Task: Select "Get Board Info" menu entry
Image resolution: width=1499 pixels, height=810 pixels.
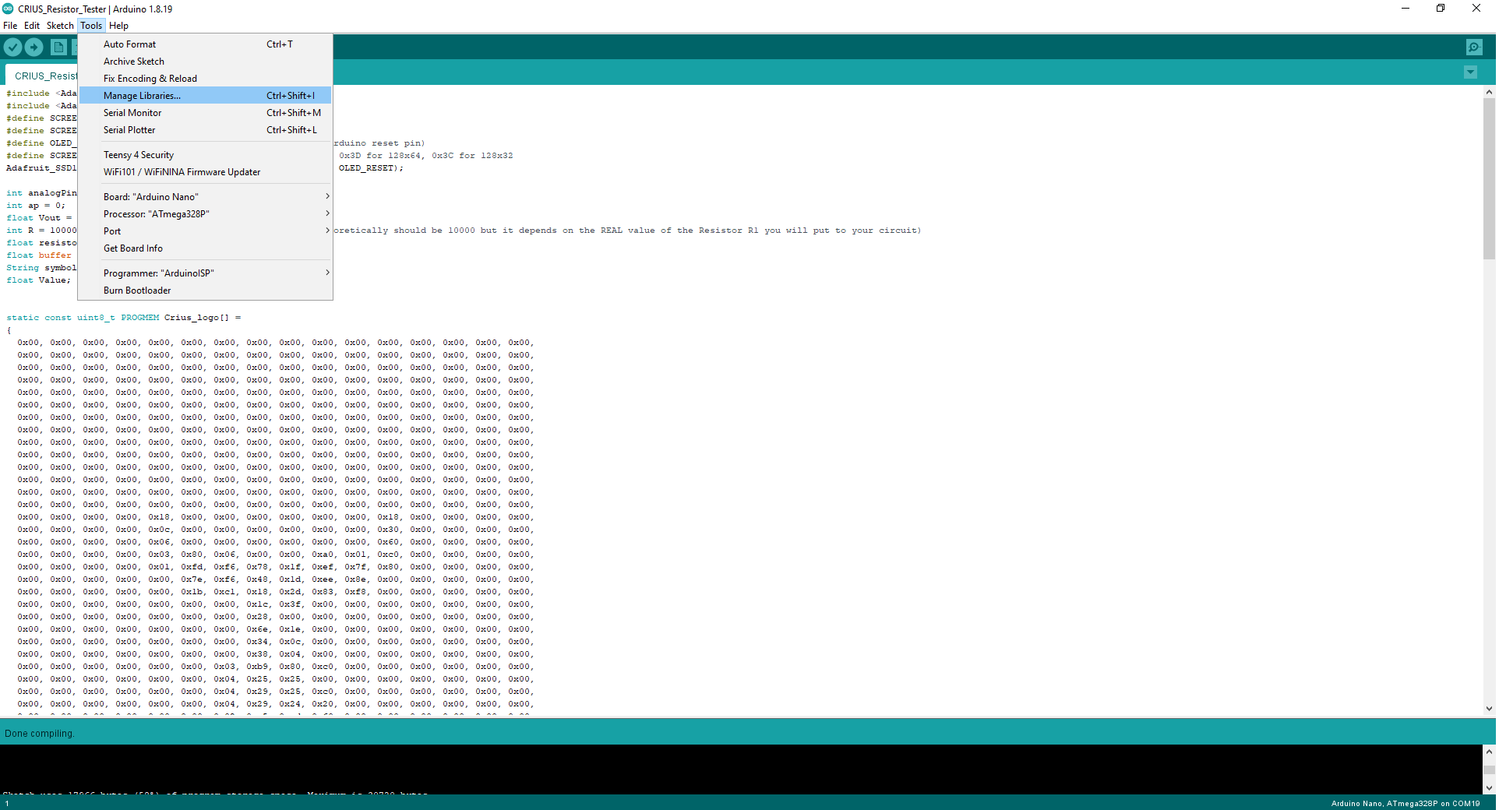Action: coord(132,248)
